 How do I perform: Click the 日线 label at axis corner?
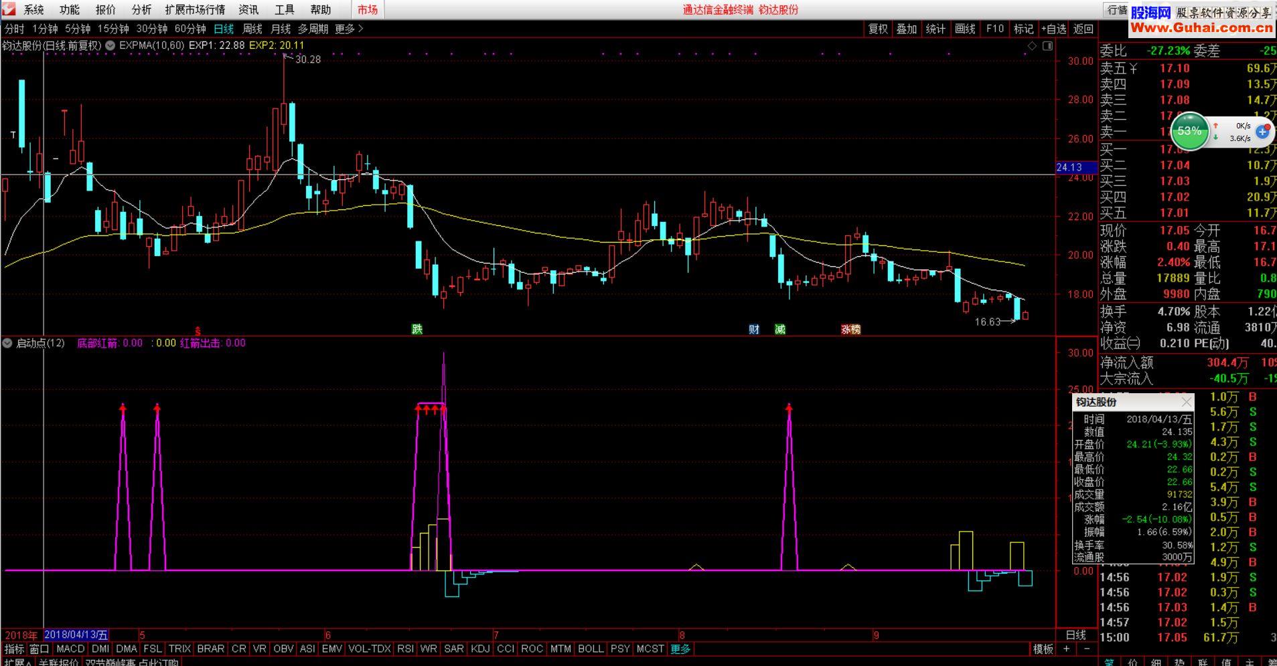tap(1075, 635)
